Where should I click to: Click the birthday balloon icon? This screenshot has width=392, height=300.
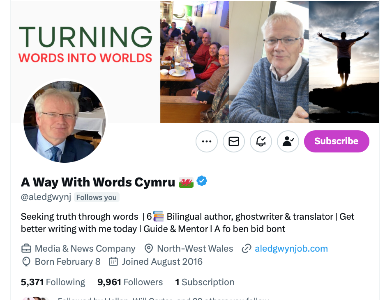[x=26, y=261]
